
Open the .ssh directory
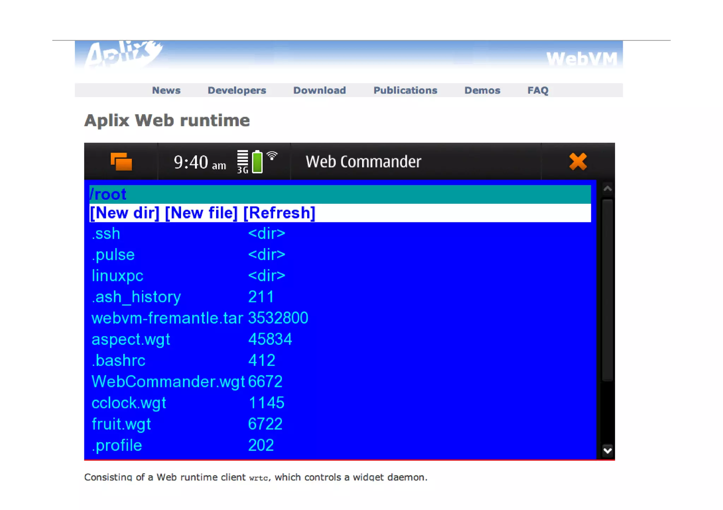click(106, 234)
